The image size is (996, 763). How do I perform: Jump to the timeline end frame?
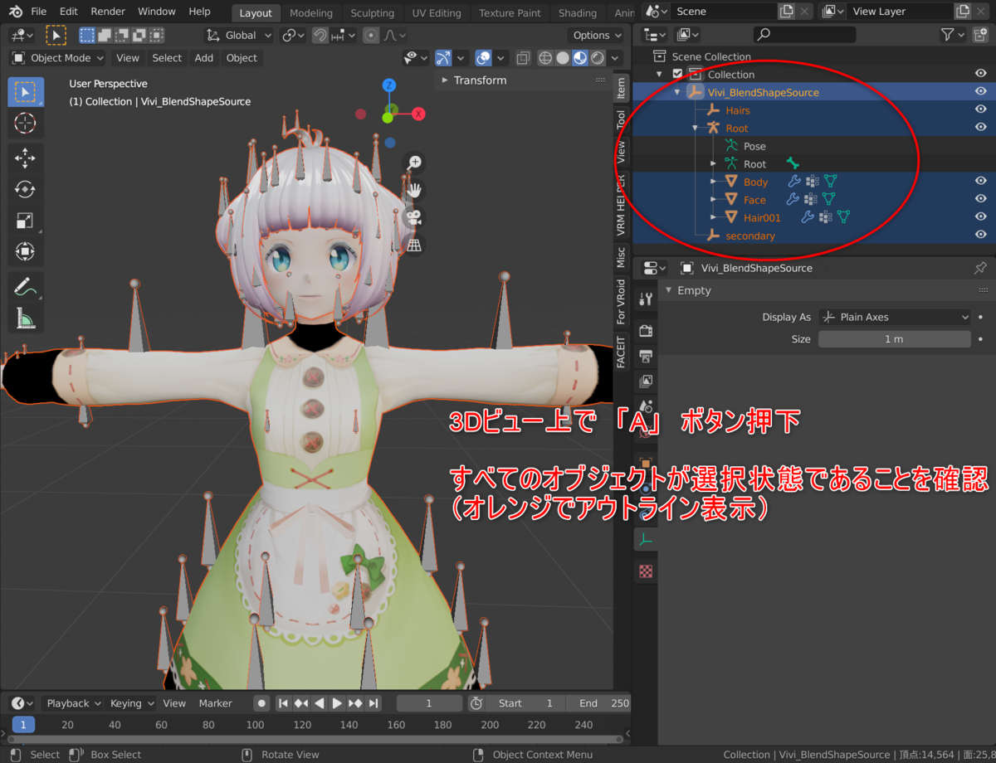[x=373, y=703]
